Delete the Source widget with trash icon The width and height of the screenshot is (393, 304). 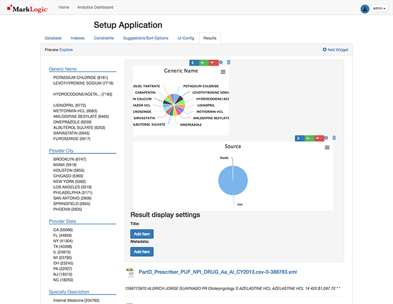[334, 138]
